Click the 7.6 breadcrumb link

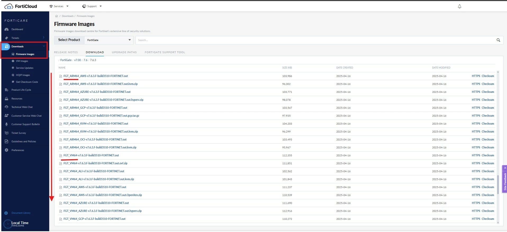(x=85, y=60)
